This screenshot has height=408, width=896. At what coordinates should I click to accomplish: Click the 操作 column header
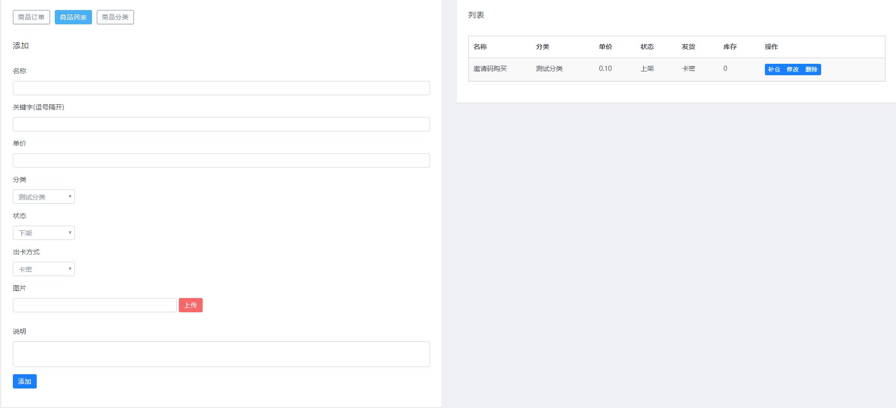click(x=771, y=47)
